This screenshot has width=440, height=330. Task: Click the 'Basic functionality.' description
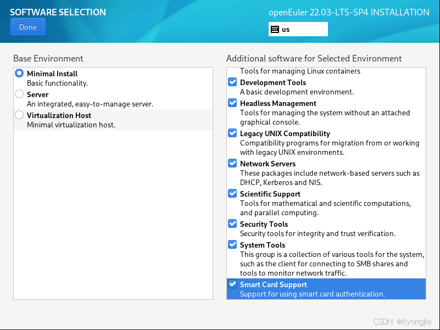[x=57, y=83]
